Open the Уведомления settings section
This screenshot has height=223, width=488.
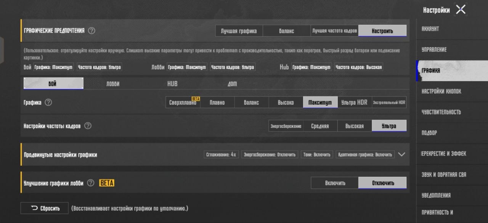click(452, 195)
